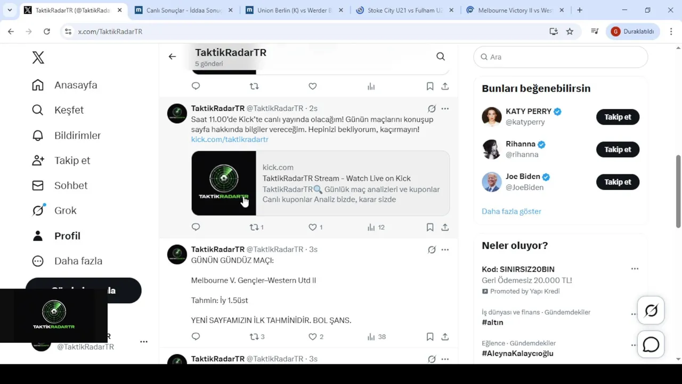Repost the GÜNÜN GÜNDÜZ MAÇI post

pyautogui.click(x=257, y=337)
